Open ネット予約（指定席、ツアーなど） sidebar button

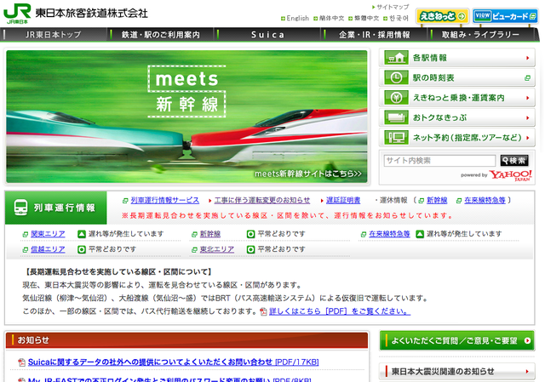(457, 138)
